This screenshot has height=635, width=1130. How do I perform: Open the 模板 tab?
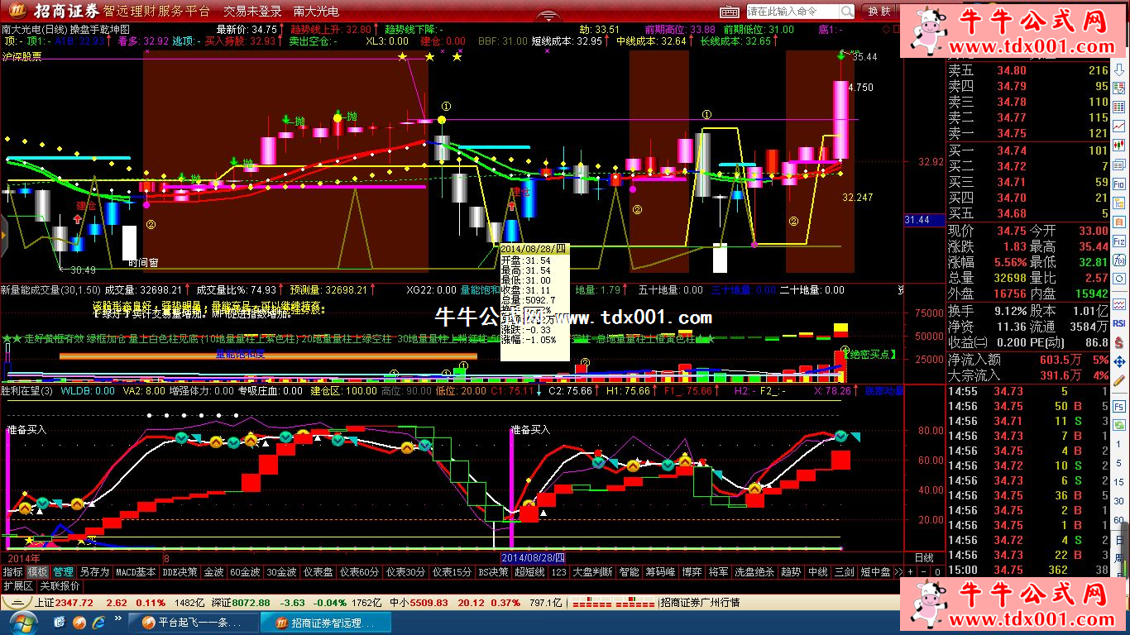(x=37, y=571)
